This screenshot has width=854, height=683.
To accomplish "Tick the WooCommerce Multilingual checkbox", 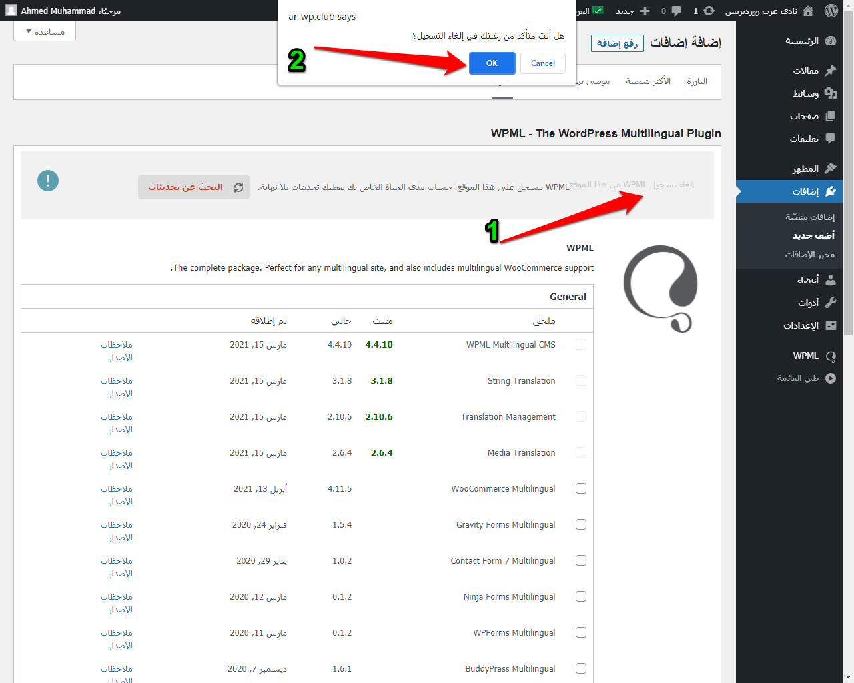I will click(x=581, y=488).
